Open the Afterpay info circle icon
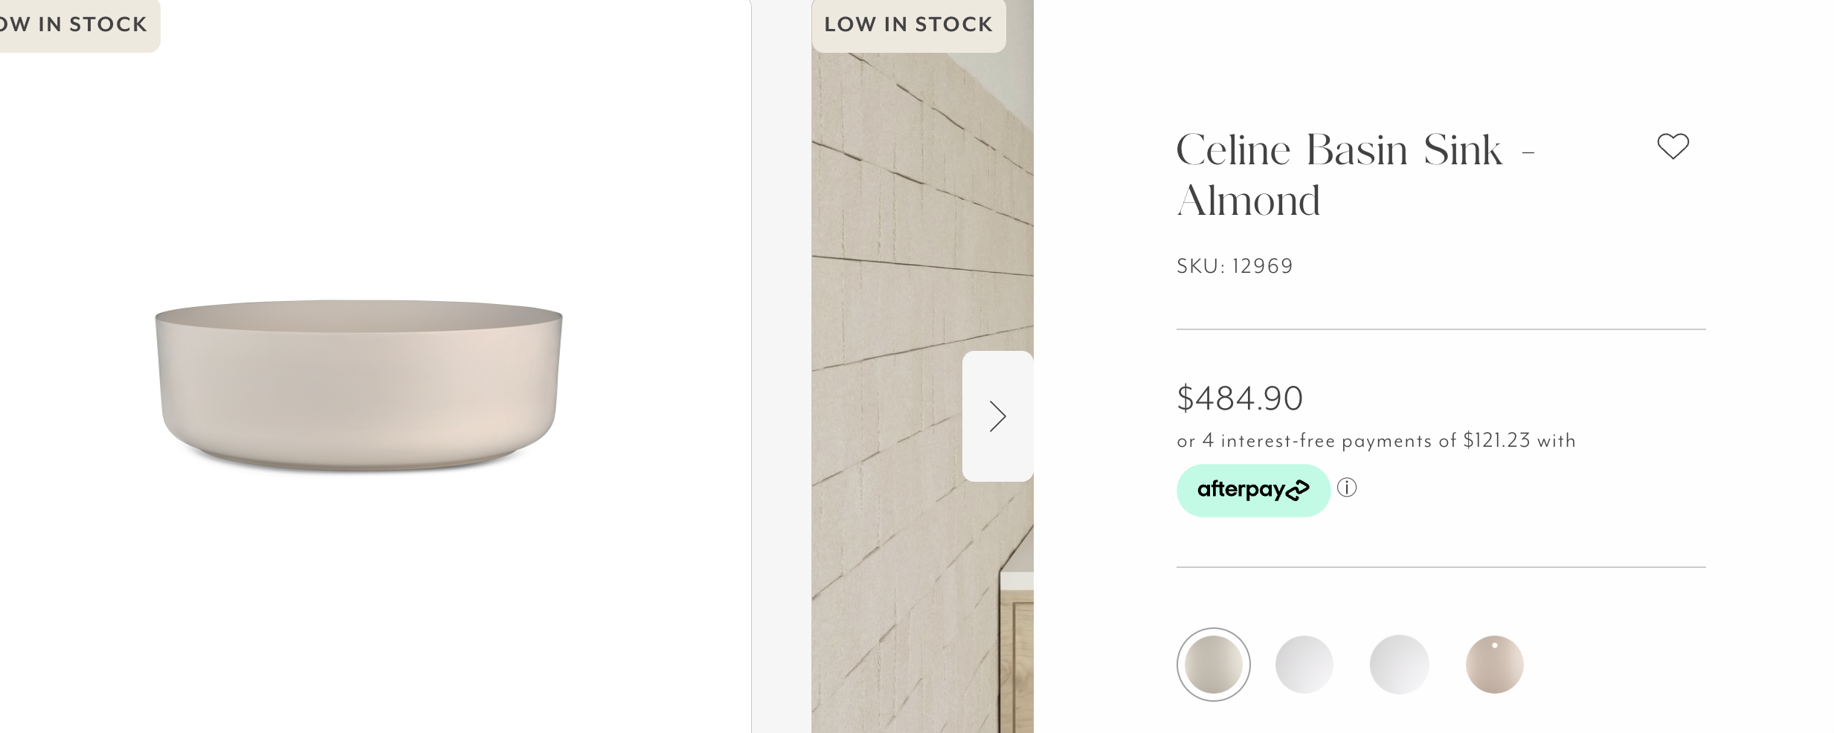The width and height of the screenshot is (1834, 733). point(1347,488)
